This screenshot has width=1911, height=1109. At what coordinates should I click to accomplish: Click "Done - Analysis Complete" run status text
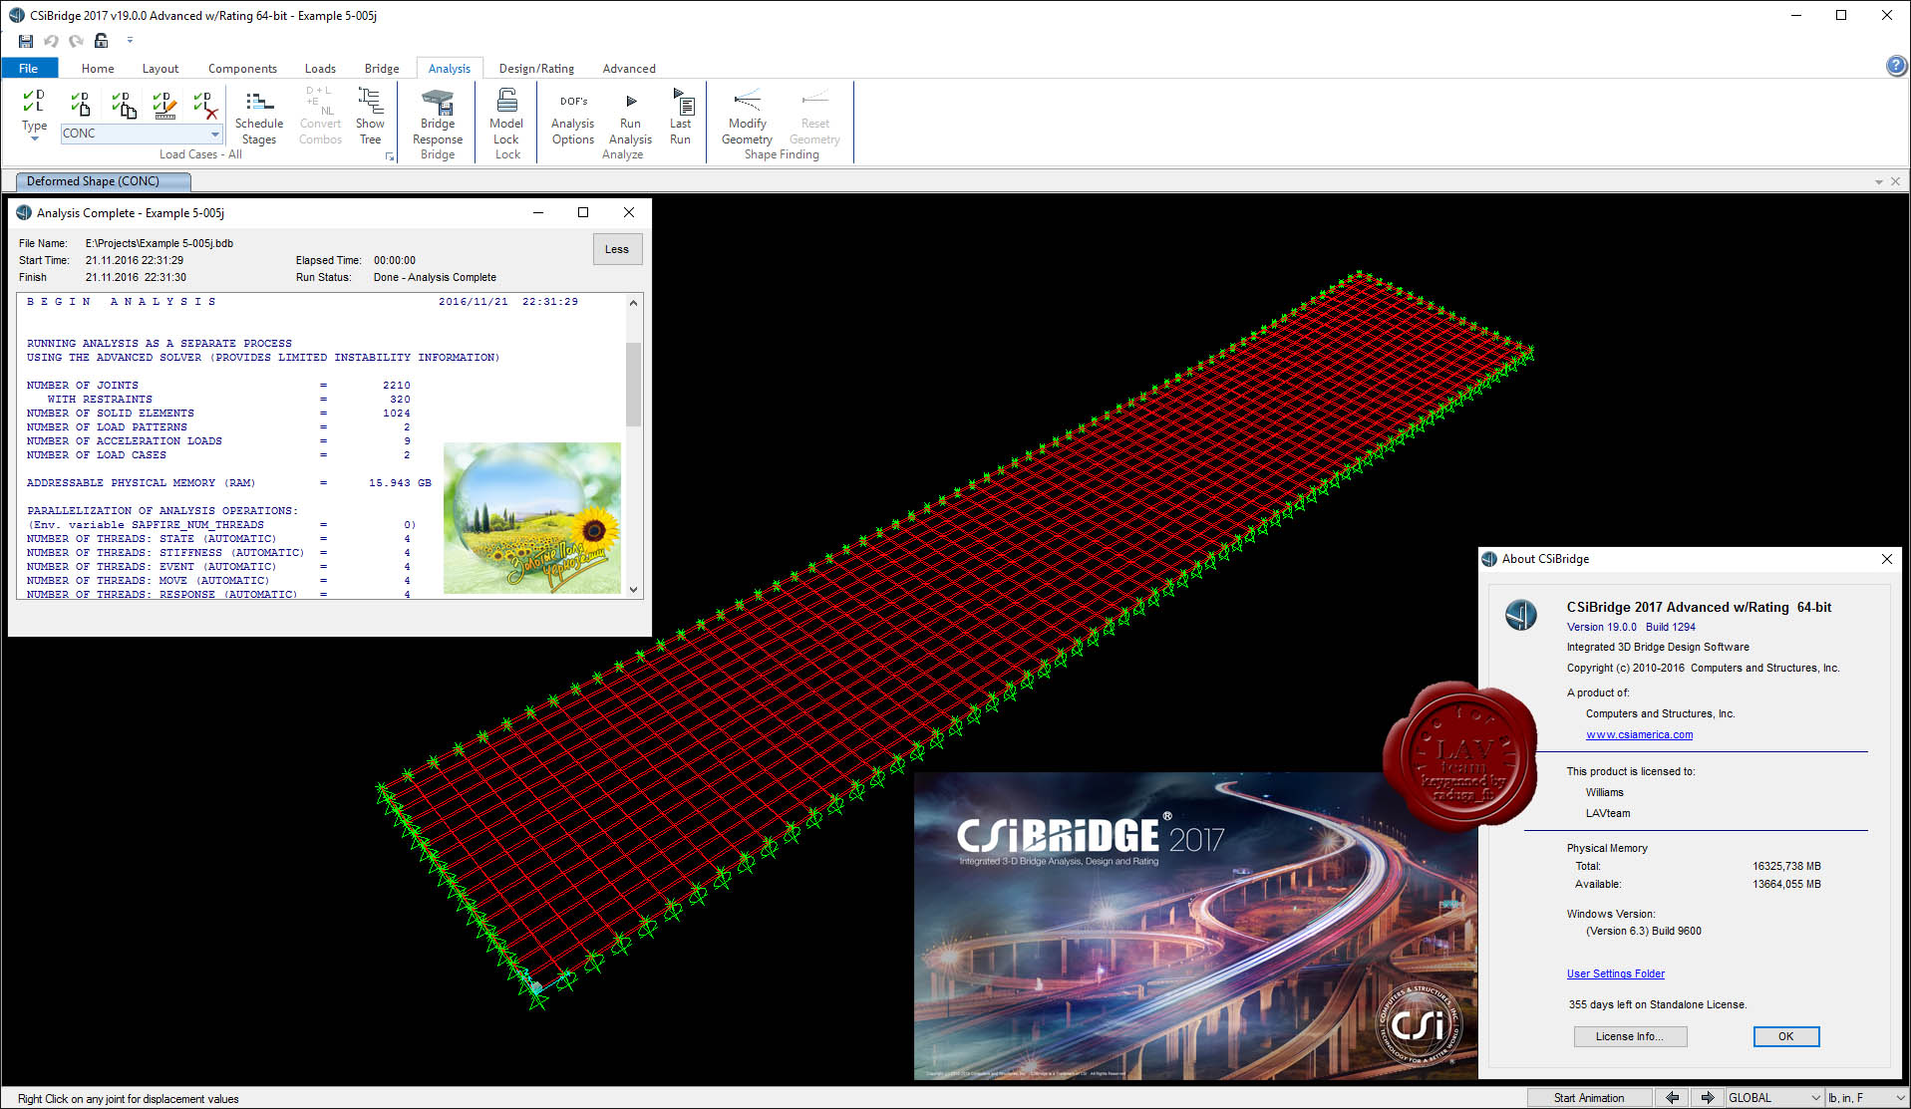[x=435, y=278]
